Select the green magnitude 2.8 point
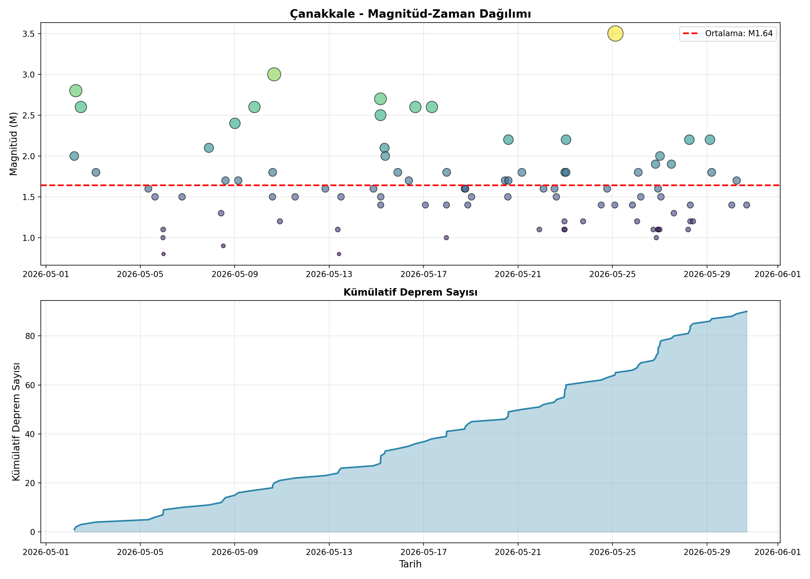This screenshot has width=810, height=579. tap(76, 91)
